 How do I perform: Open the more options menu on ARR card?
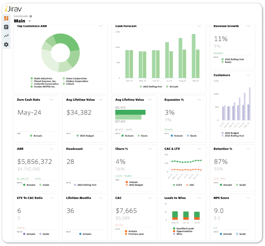[51, 149]
